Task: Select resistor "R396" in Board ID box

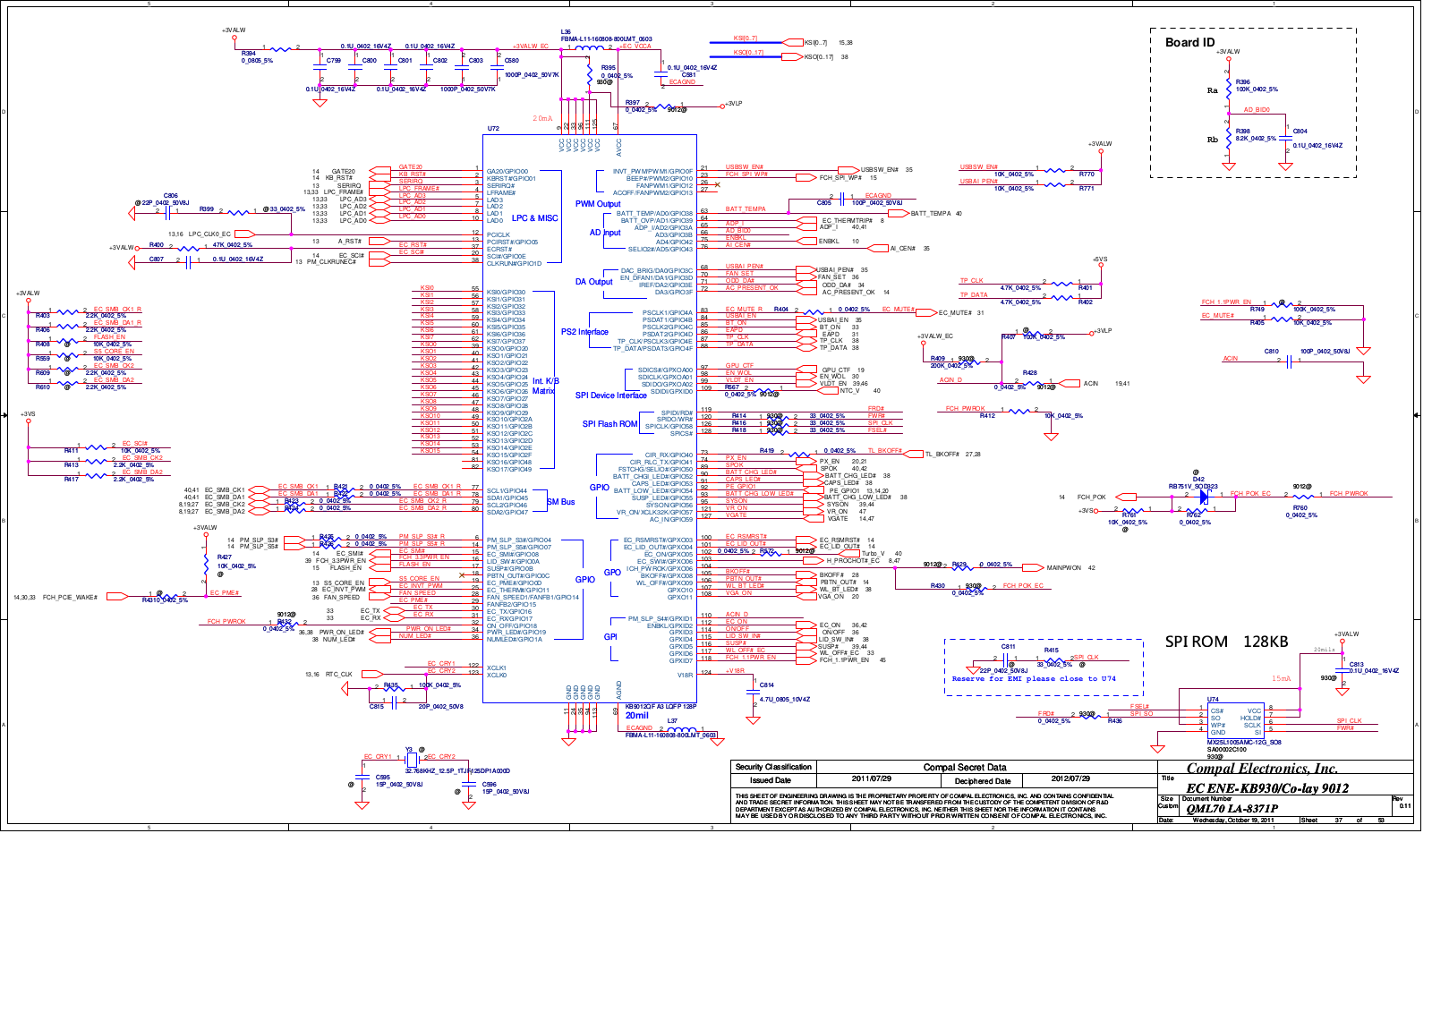Action: tap(1242, 82)
